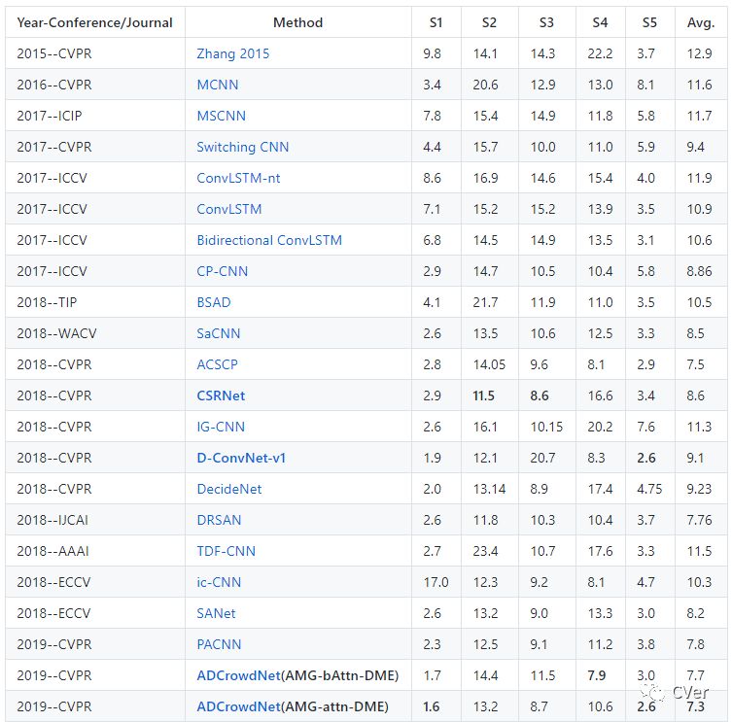The width and height of the screenshot is (732, 722).
Task: Click the DRSAN method link
Action: (219, 520)
